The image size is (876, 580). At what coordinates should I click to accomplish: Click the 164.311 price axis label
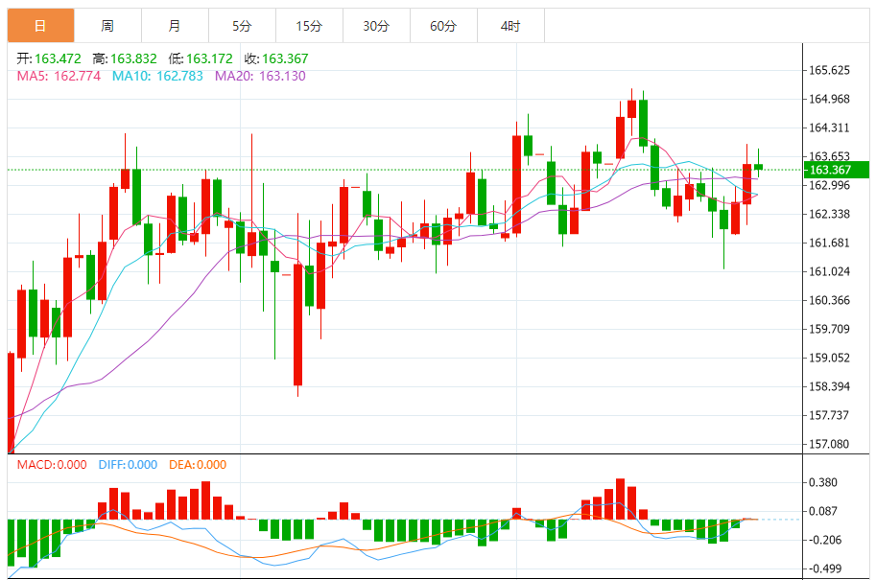tap(829, 128)
